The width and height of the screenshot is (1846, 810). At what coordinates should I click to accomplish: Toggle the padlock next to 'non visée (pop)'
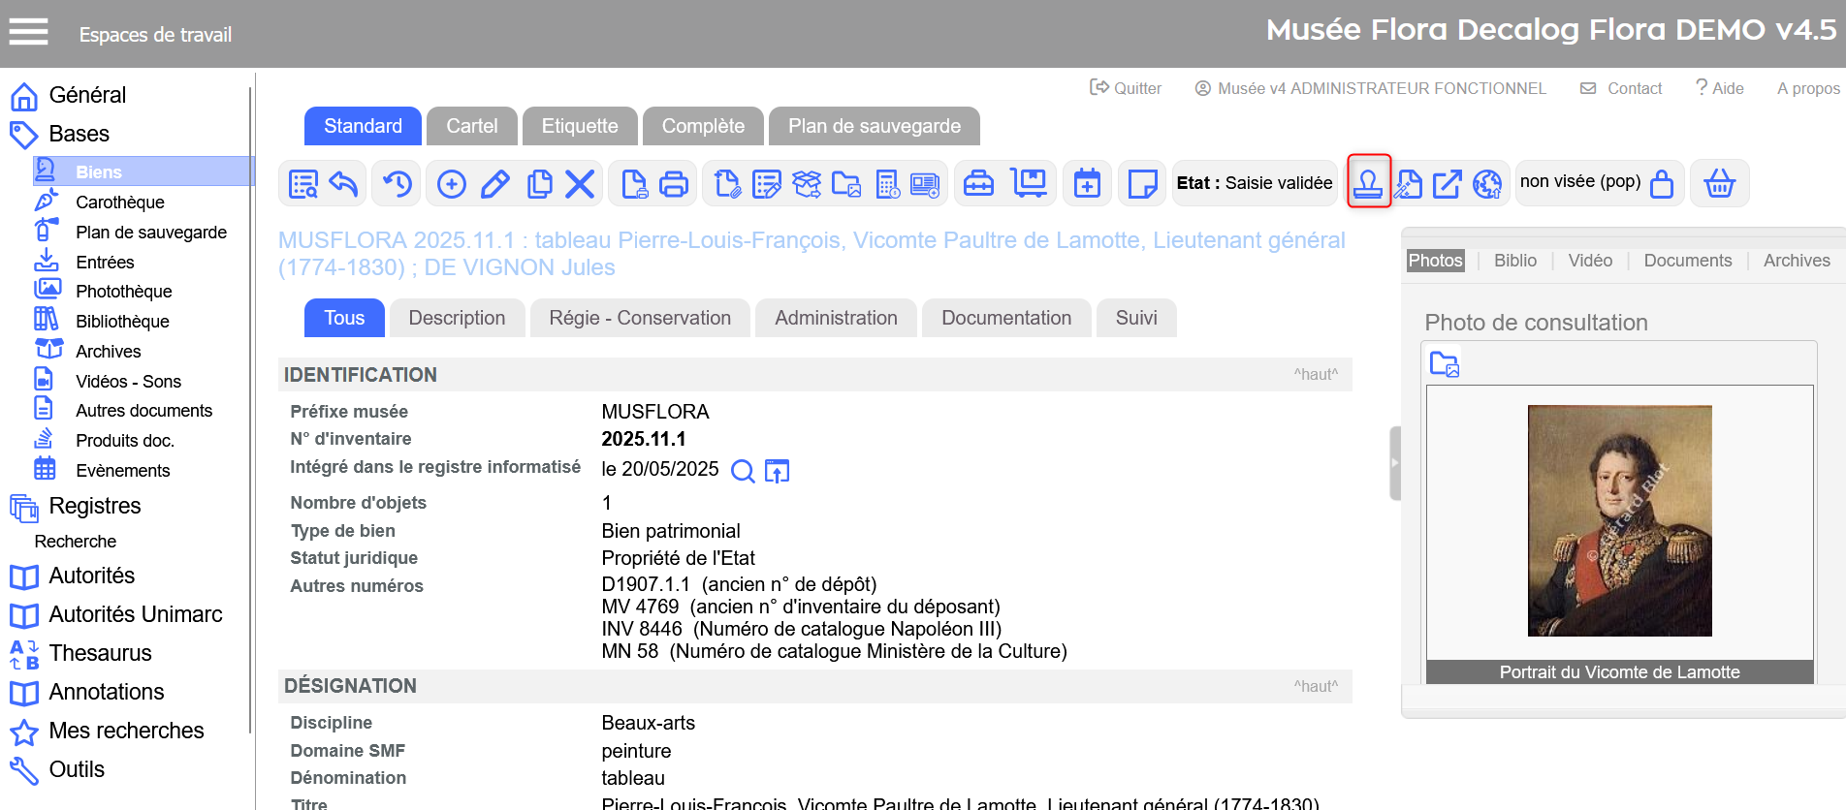click(1662, 183)
